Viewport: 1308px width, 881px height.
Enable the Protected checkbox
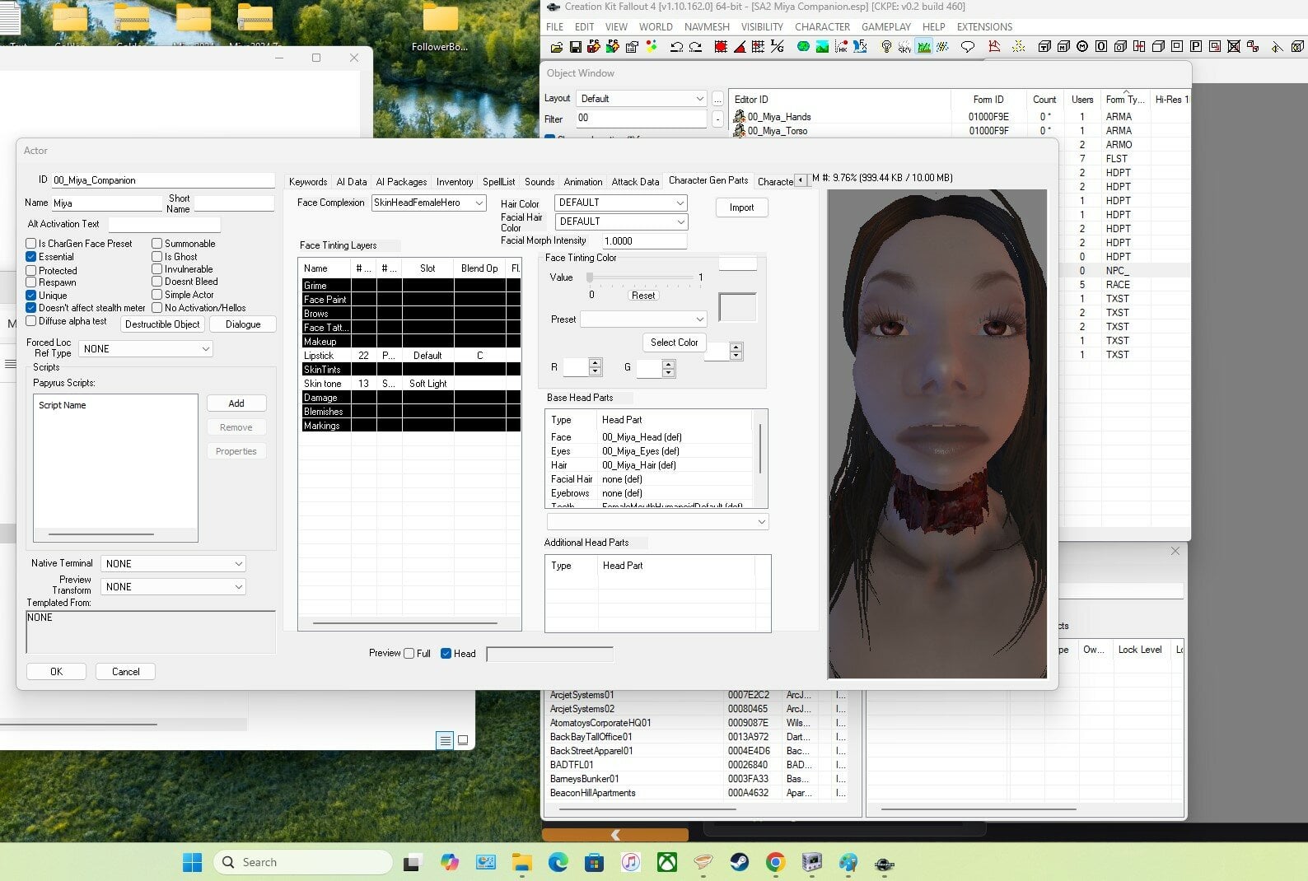coord(30,270)
